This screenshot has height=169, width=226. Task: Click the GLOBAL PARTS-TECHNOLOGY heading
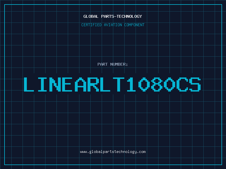pos(113,16)
